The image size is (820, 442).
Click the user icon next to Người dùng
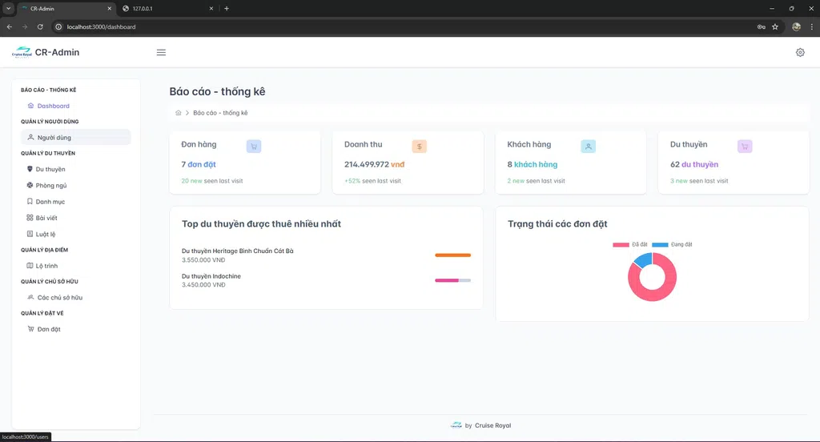[x=31, y=138]
